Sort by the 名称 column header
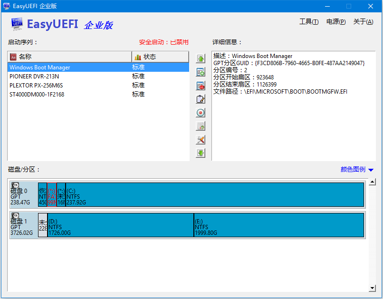383x299 pixels. pos(69,57)
